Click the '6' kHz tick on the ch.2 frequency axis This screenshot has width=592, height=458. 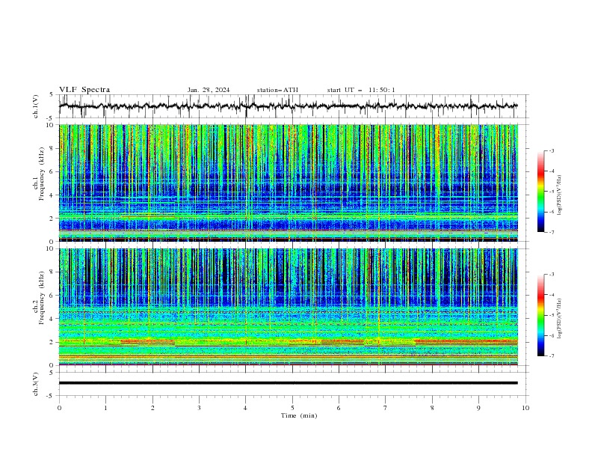pyautogui.click(x=53, y=296)
